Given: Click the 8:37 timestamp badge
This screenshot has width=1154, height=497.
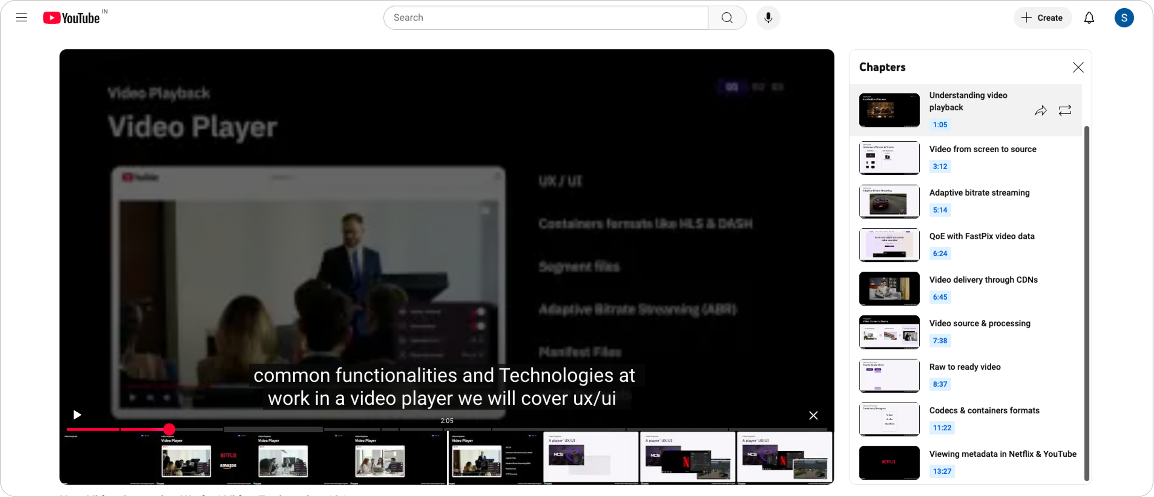Looking at the screenshot, I should (940, 383).
